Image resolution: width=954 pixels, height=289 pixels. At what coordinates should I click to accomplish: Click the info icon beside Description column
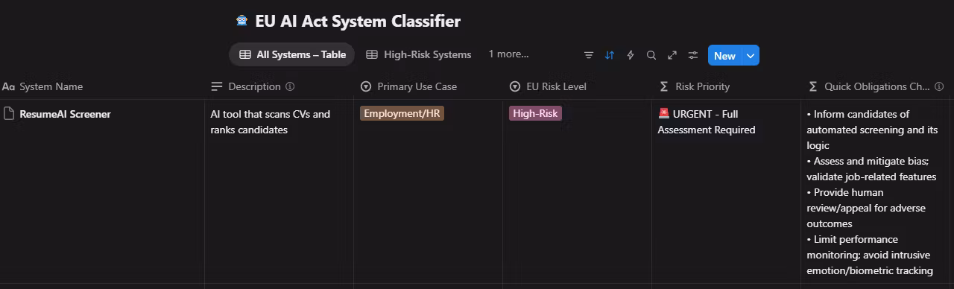coord(290,86)
